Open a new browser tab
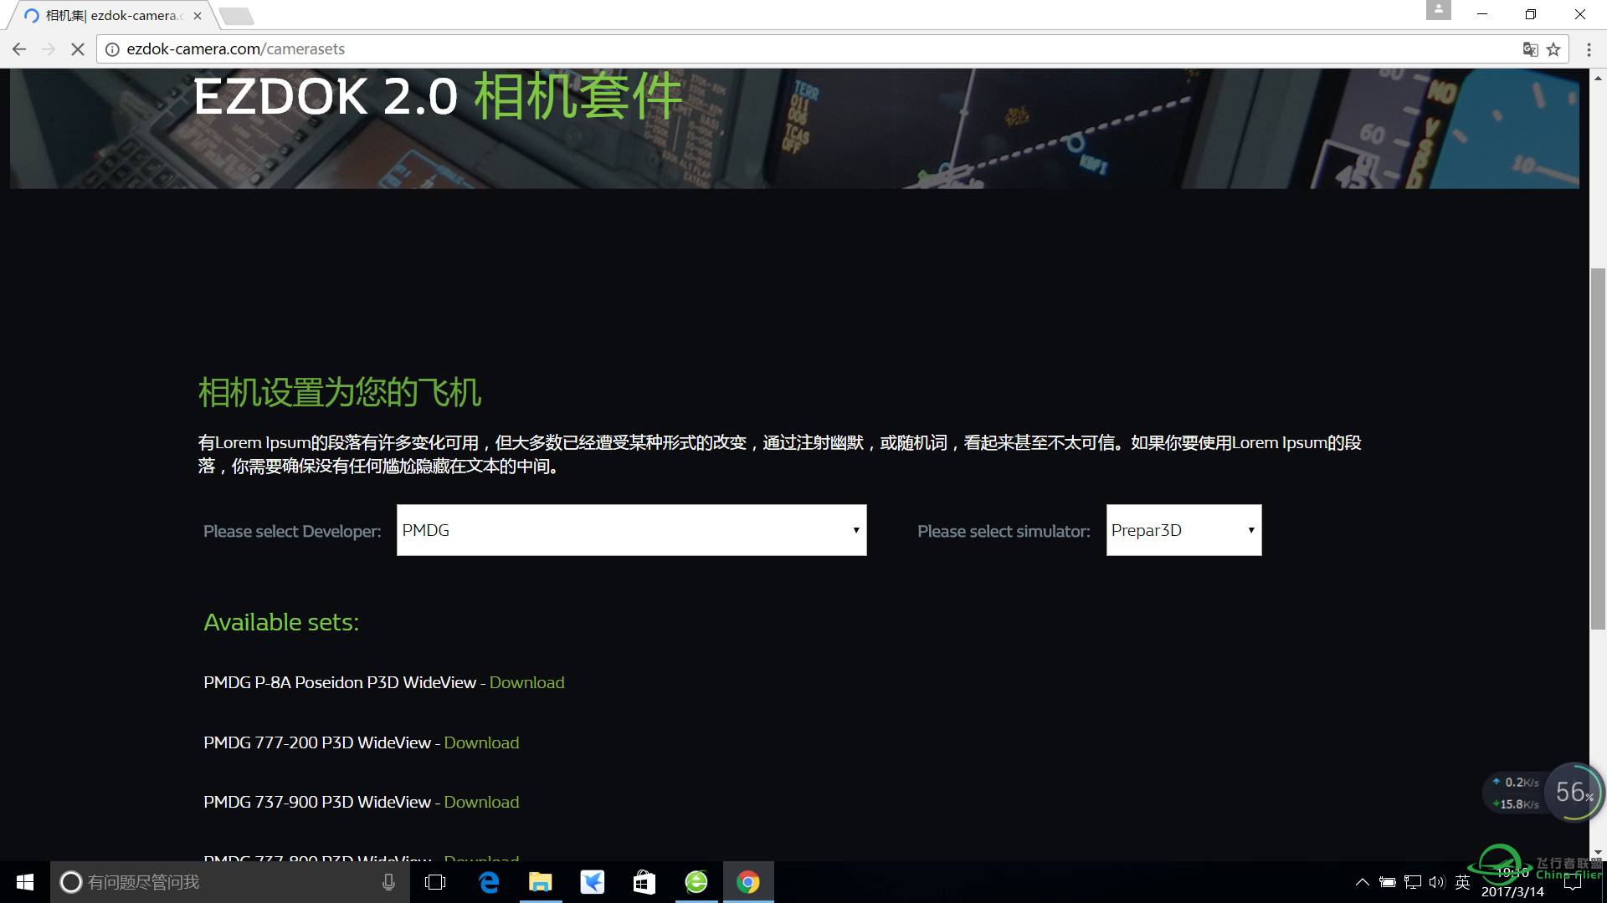The image size is (1607, 903). point(236,15)
